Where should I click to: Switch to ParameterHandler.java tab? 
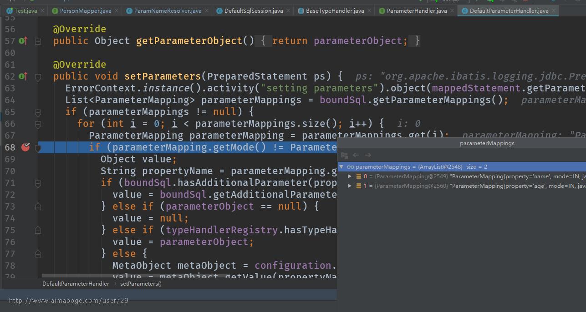point(417,10)
